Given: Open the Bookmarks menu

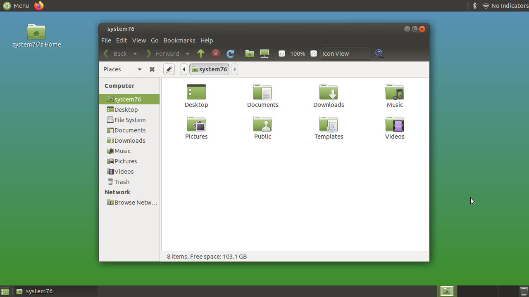Looking at the screenshot, I should (x=179, y=40).
